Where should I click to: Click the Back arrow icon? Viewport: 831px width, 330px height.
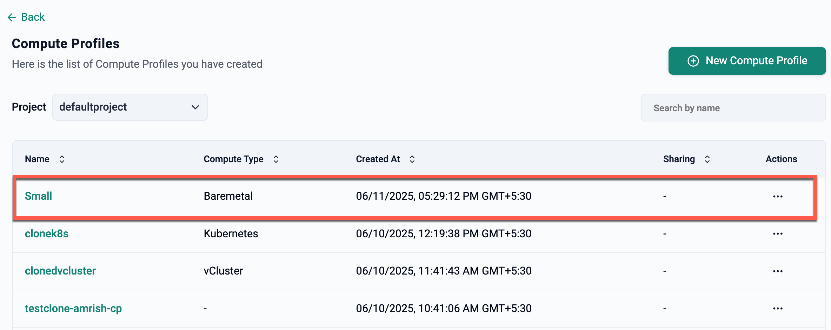12,17
